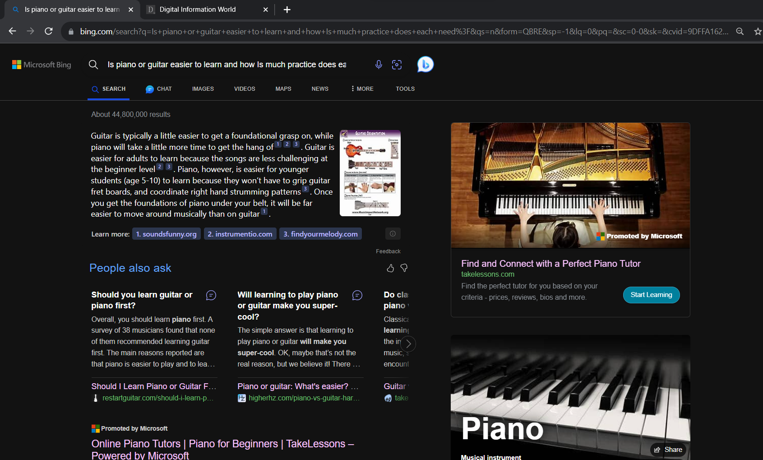Viewport: 763px width, 460px height.
Task: Open the VIDEOS tab
Action: click(245, 89)
